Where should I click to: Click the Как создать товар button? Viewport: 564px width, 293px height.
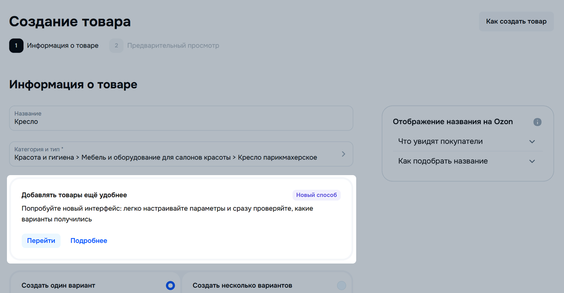(x=516, y=21)
